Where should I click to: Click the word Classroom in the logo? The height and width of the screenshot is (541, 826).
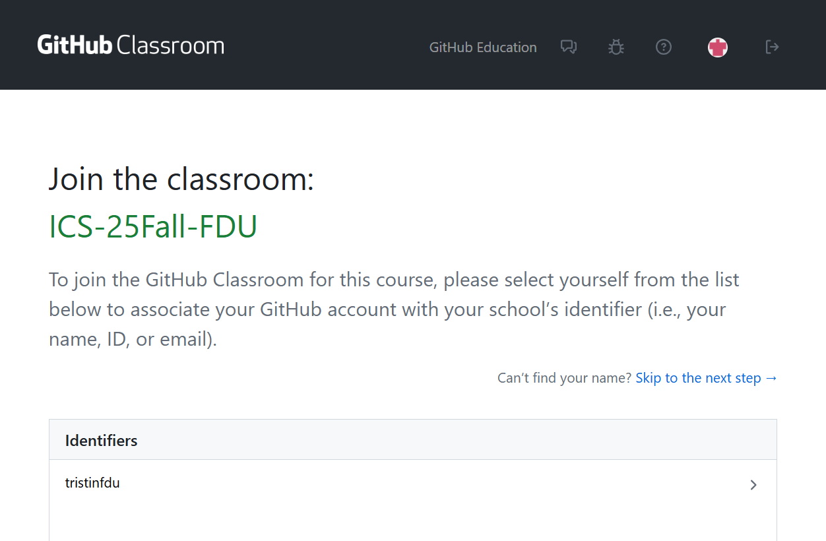(x=170, y=46)
